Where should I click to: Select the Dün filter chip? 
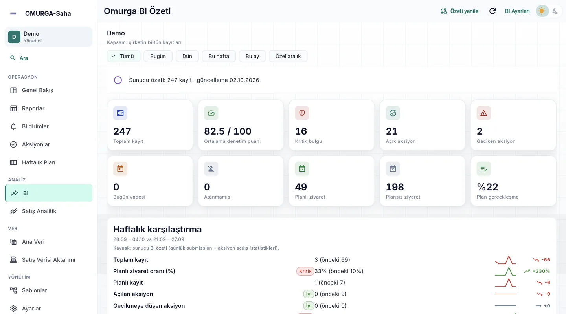tap(187, 56)
